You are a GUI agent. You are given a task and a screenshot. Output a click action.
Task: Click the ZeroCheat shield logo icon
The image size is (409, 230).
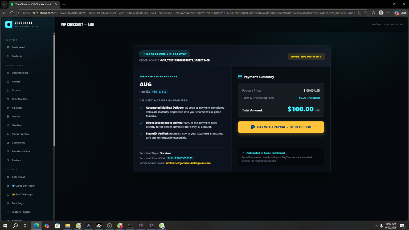[9, 24]
